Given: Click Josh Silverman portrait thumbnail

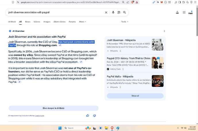Looking at the screenshot, I should point(158,45).
